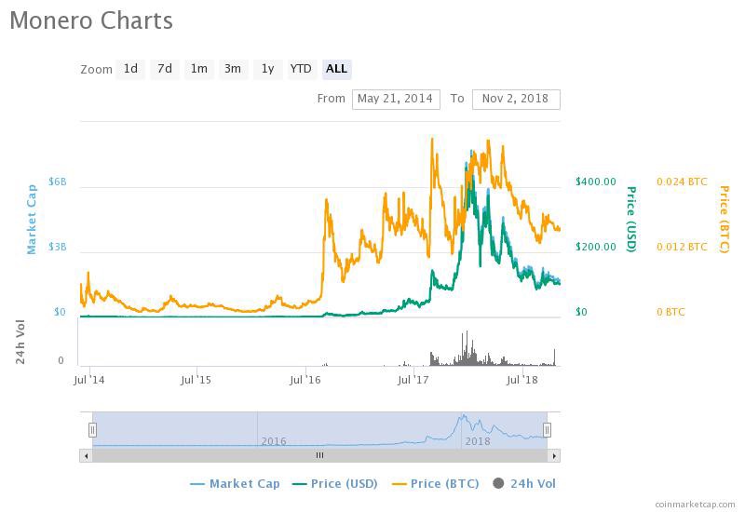
Task: Click the $200.00 price axis label
Action: (x=595, y=247)
